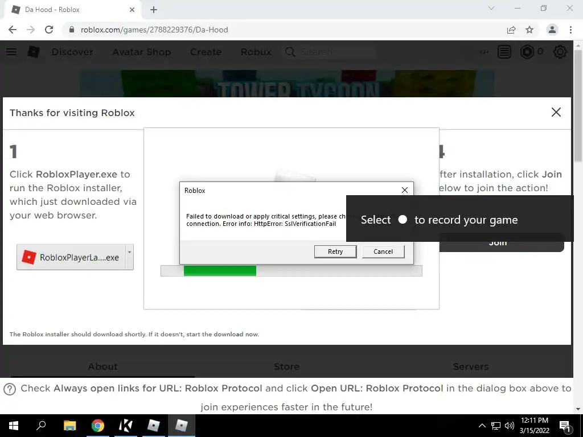Open Discover in Roblox nav
Image resolution: width=583 pixels, height=437 pixels.
click(72, 52)
